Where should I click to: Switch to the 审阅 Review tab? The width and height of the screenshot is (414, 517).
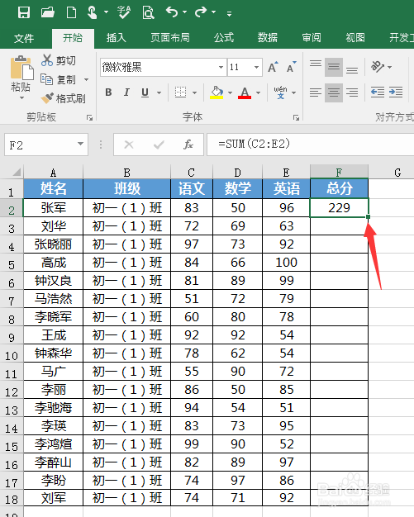[312, 38]
